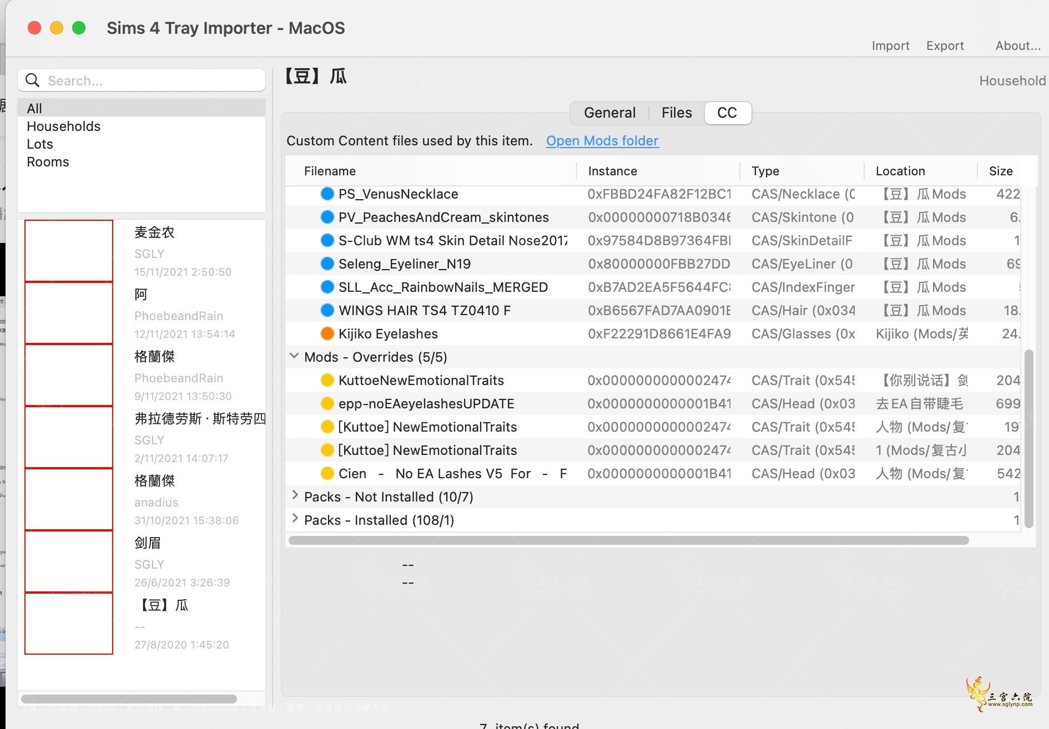Select tray item 【豆】瓜 in list

[142, 624]
